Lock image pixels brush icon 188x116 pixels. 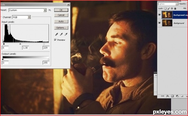point(169,8)
